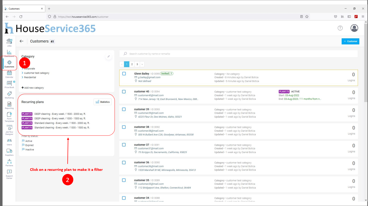The width and height of the screenshot is (368, 206).
Task: Filter recurring plans by Inactive status
Action: [28, 150]
